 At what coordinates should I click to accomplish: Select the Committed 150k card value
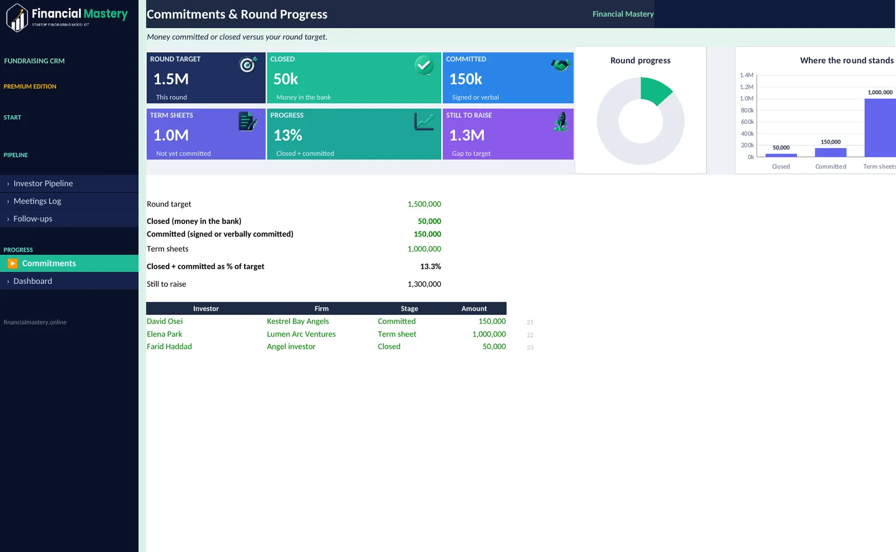click(x=465, y=79)
